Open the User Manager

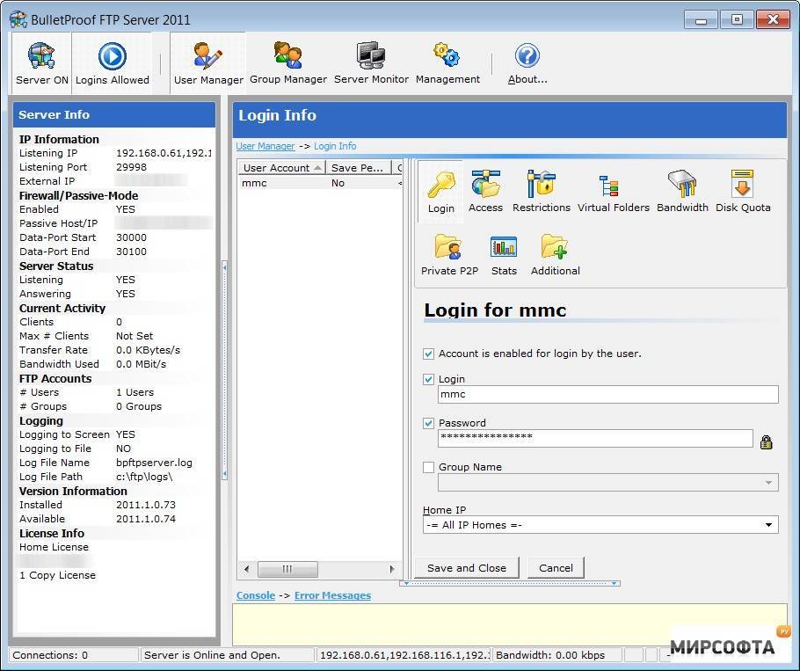click(x=208, y=64)
